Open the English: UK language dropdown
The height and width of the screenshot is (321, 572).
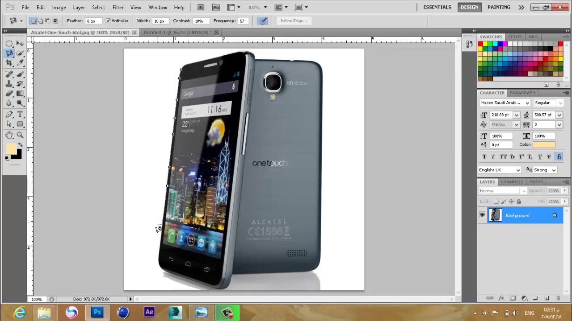tap(500, 170)
